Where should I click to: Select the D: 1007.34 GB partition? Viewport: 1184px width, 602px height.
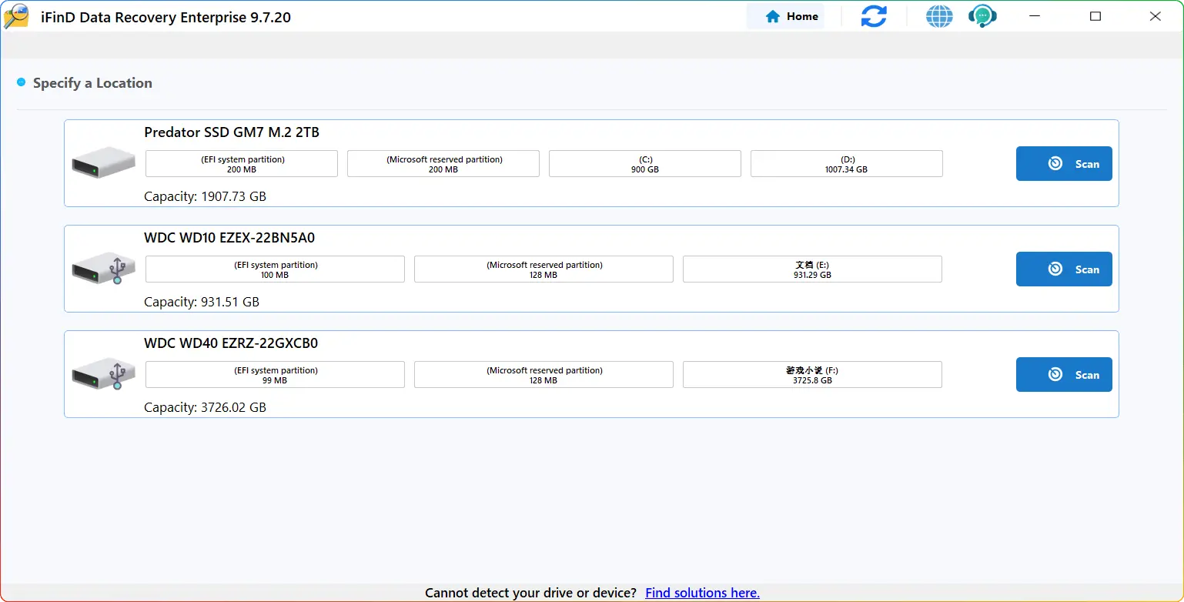coord(846,164)
